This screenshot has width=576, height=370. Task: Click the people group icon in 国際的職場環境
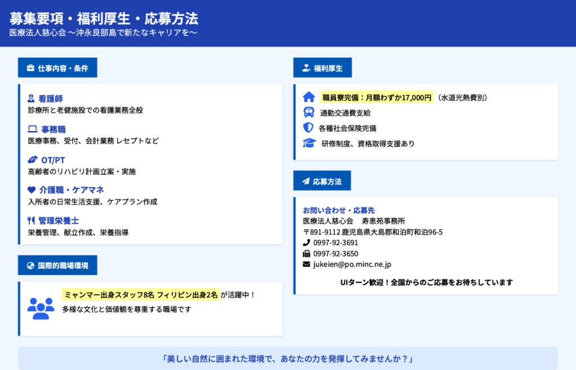pos(40,308)
